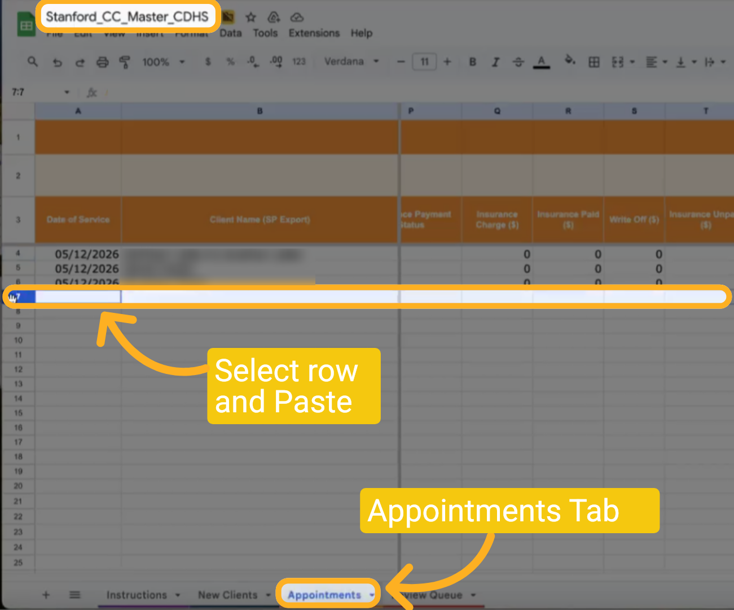The height and width of the screenshot is (610, 734).
Task: Increase decimal places
Action: point(276,62)
